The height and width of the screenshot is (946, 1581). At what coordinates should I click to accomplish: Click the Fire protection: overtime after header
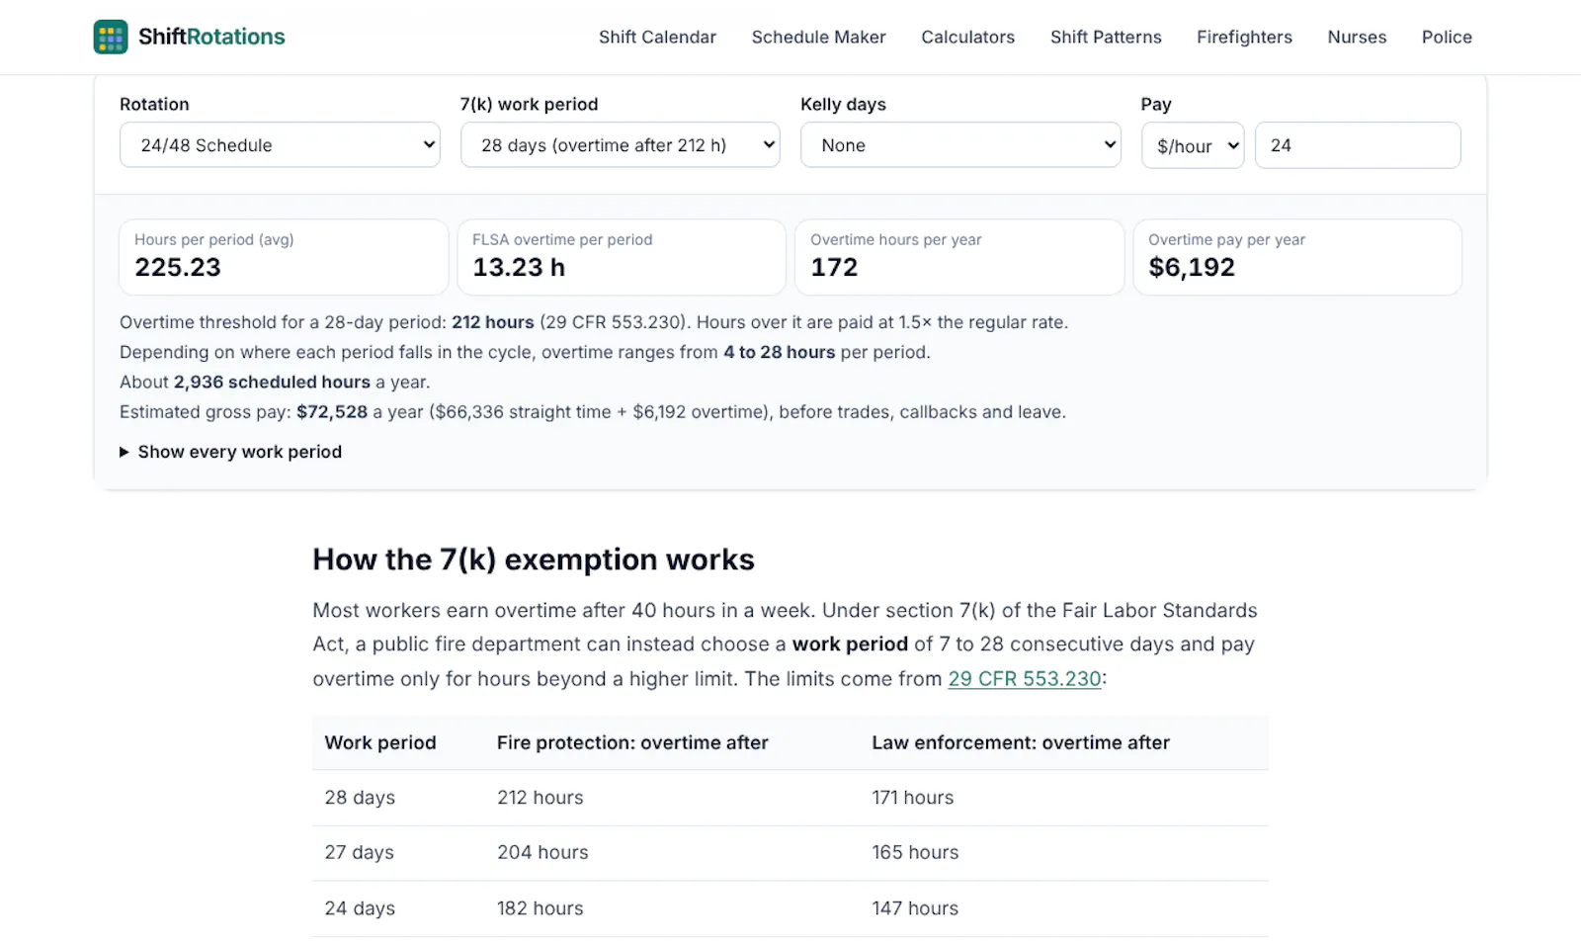point(632,742)
